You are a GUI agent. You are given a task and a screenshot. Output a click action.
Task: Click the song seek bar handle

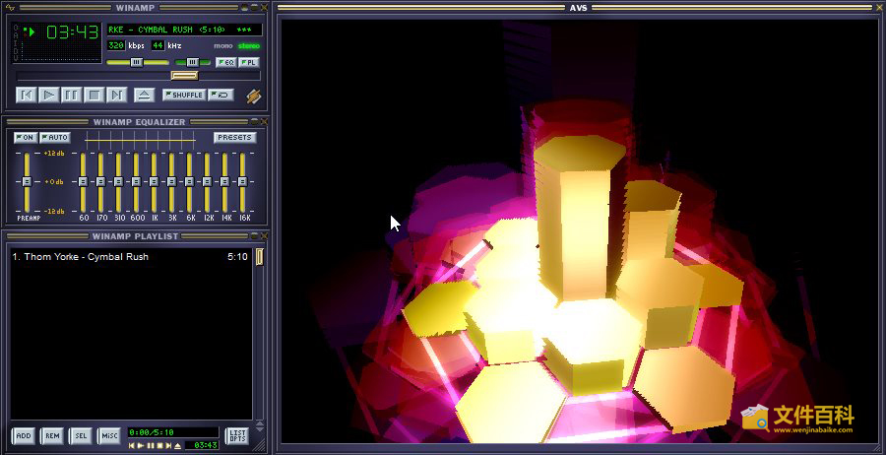click(184, 75)
